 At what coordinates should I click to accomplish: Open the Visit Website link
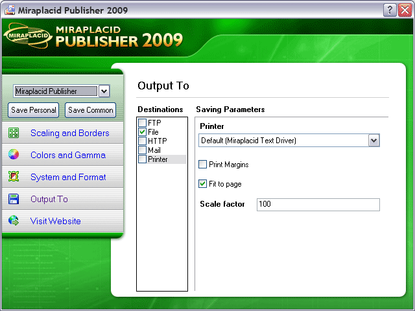click(56, 221)
